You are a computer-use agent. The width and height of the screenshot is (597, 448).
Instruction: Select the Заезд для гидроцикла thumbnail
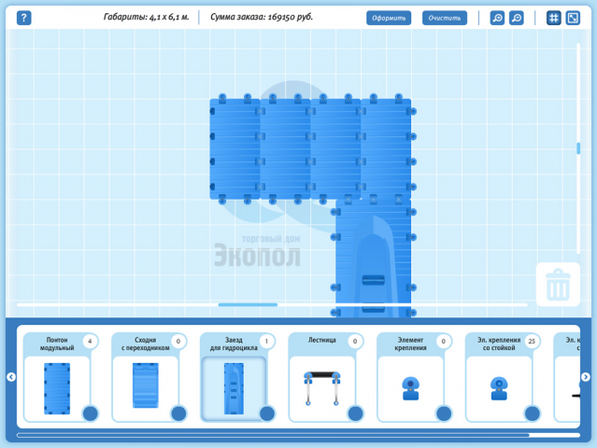234,388
